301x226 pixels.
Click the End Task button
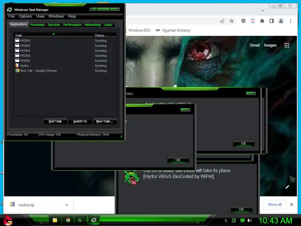(x=55, y=121)
